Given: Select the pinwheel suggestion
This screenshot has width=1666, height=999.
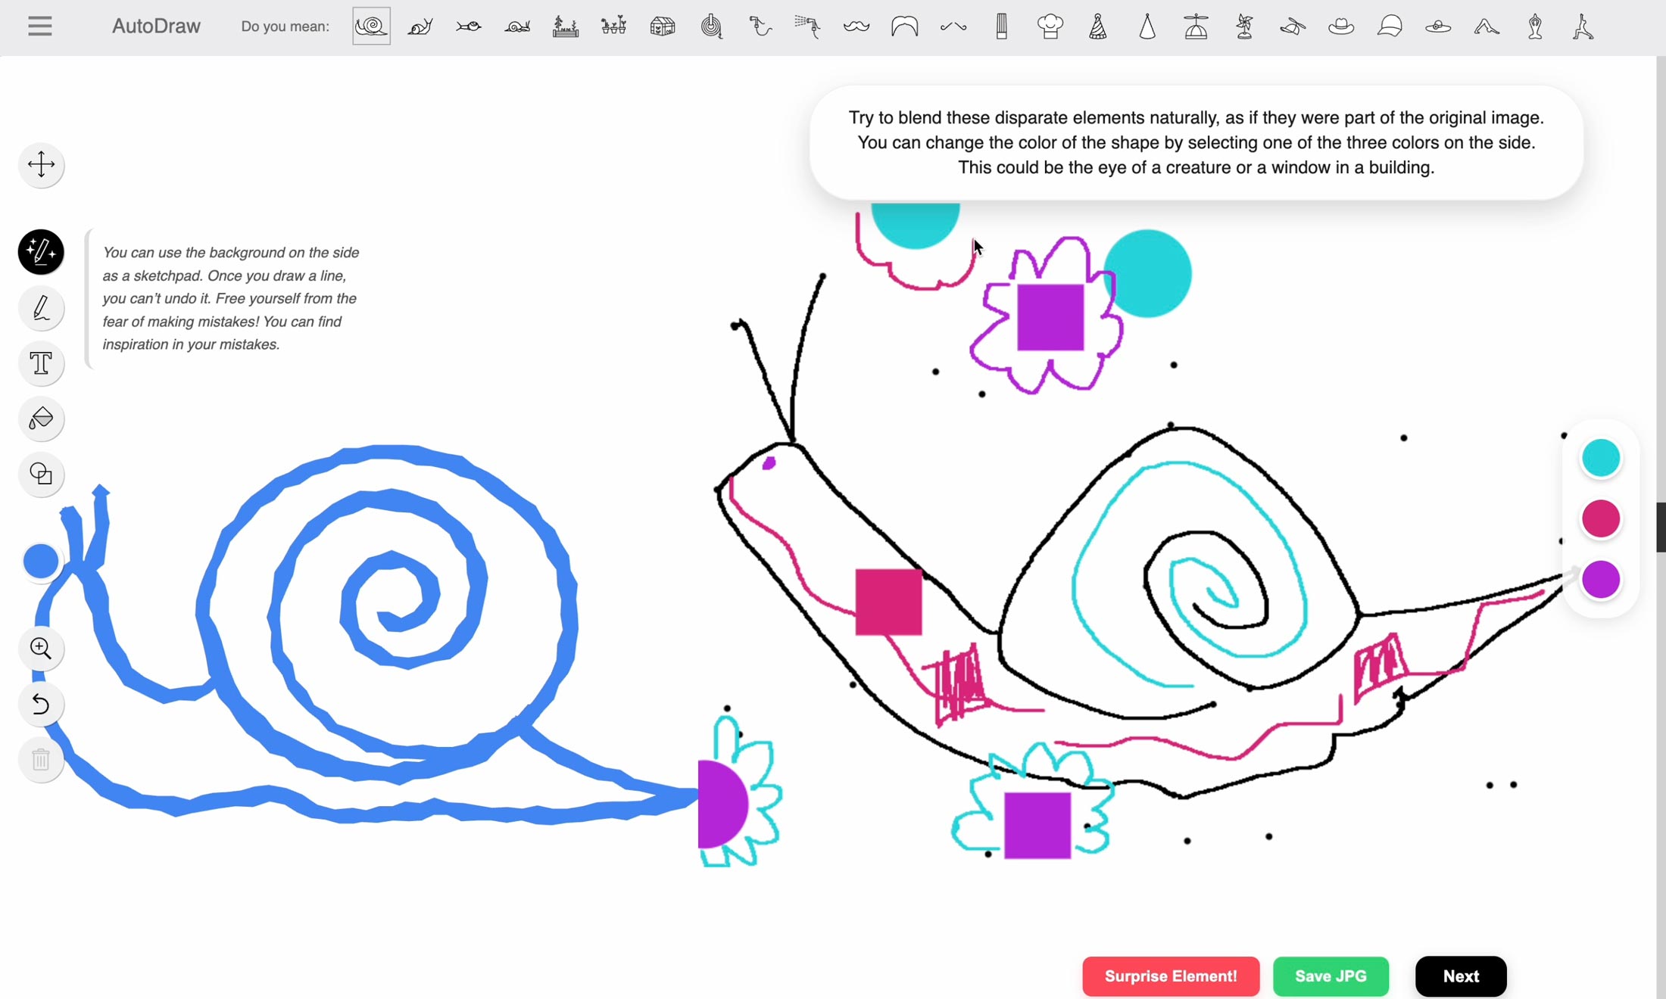Looking at the screenshot, I should 1244,26.
